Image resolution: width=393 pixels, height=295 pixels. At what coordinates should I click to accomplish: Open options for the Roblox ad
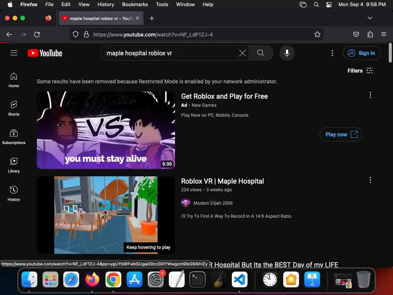[370, 95]
